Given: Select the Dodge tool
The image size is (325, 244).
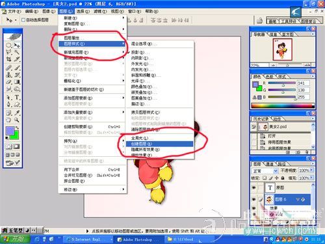Looking at the screenshot, I should coord(17,89).
